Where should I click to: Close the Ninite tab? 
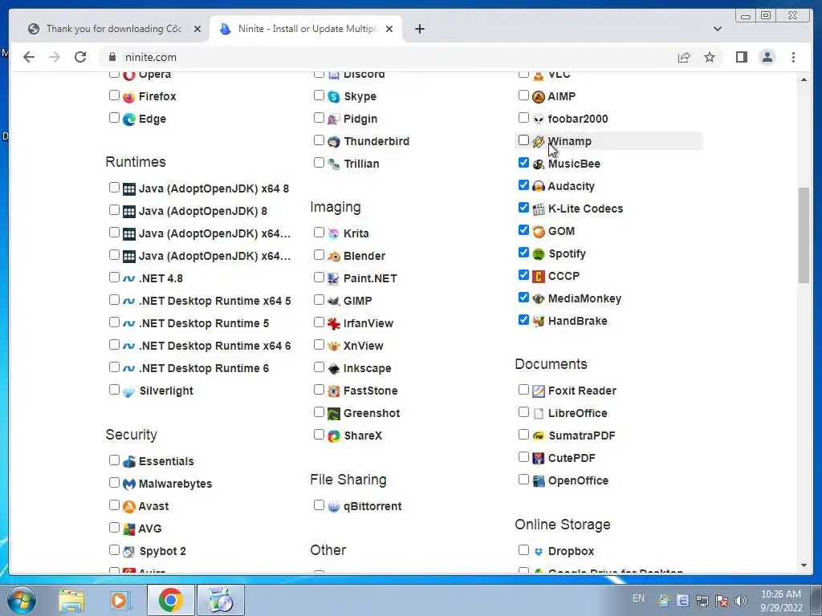coord(389,29)
